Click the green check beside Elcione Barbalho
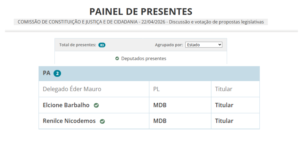 tap(96, 105)
